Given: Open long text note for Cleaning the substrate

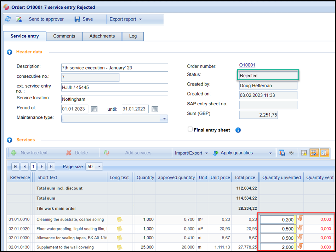Looking at the screenshot, I should [120, 219].
